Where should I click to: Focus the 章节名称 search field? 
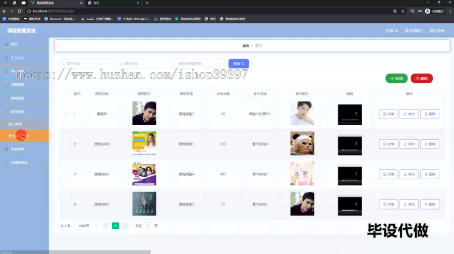tap(87, 64)
